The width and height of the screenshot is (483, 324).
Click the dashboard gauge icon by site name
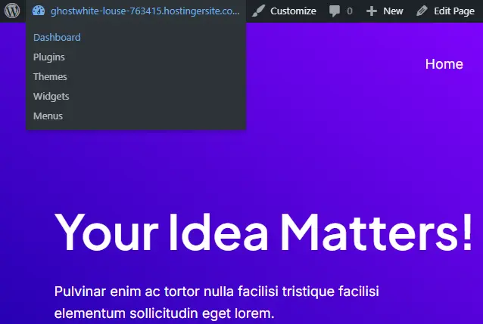pyautogui.click(x=39, y=11)
